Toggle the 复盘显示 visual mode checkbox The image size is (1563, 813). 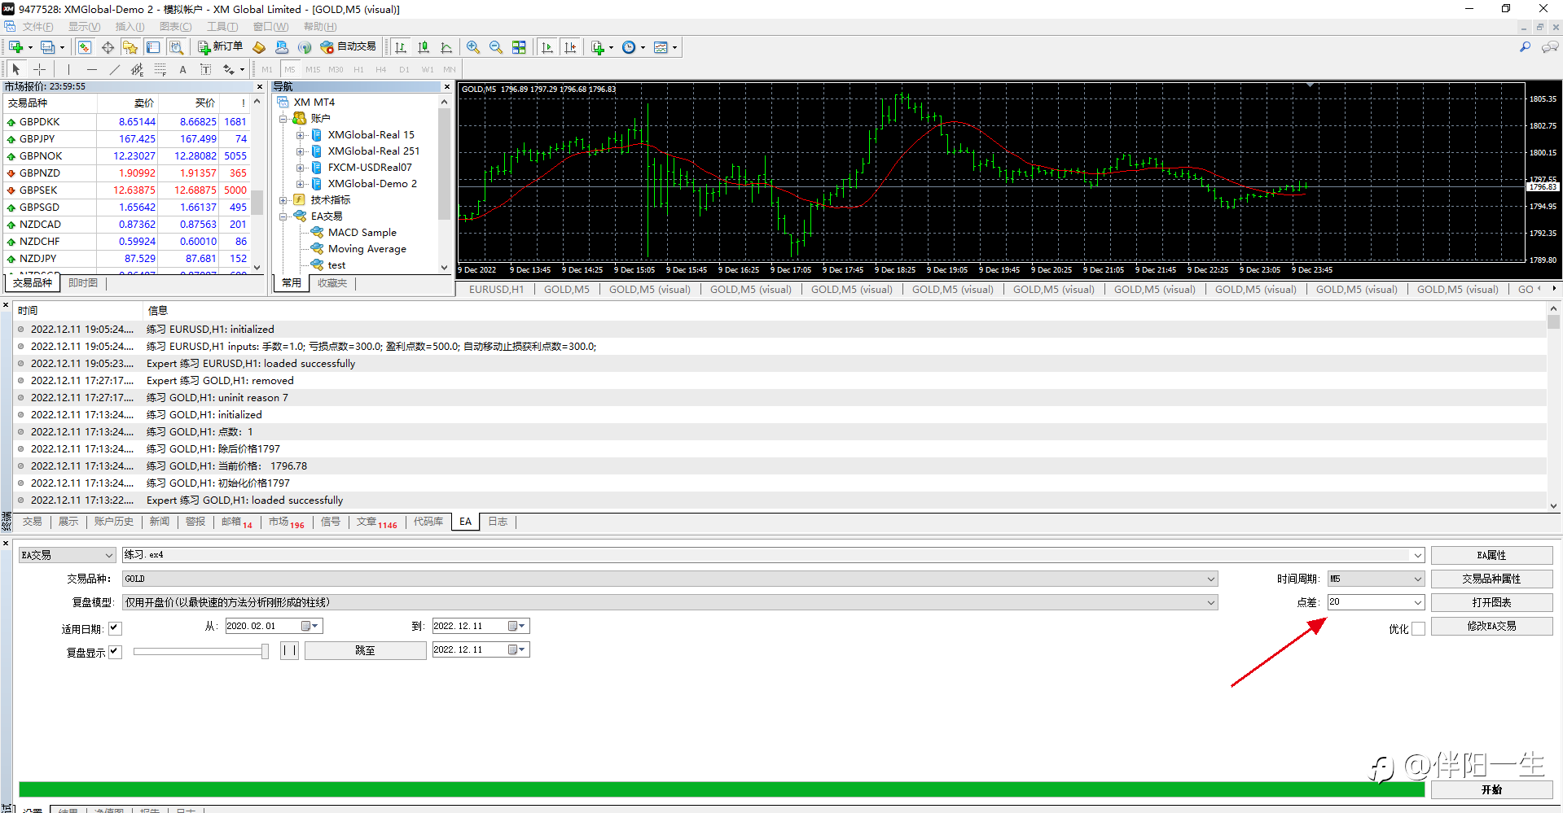(115, 652)
